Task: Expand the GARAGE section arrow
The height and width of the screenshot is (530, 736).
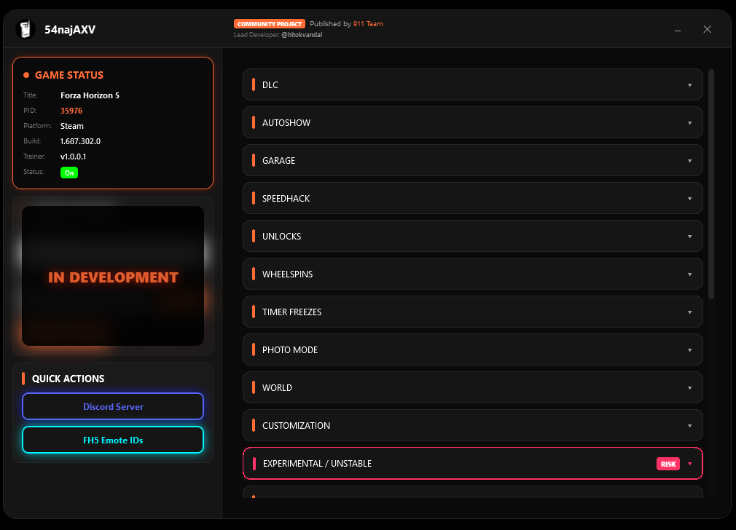Action: pos(689,161)
